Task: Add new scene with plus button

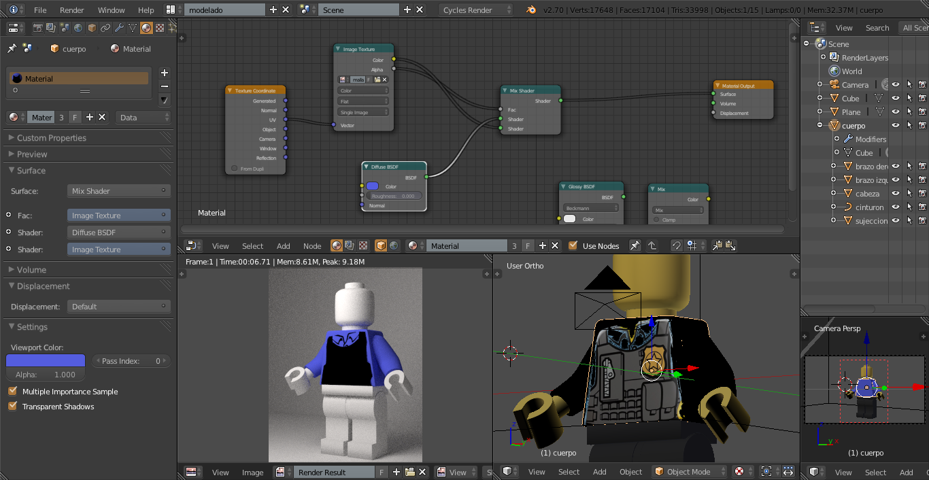Action: [407, 10]
